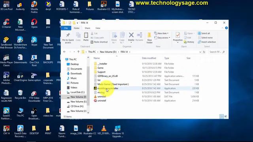This screenshot has width=253, height=142.
Task: Click the Windows 10 Upgrade desktop icon
Action: coord(118,131)
